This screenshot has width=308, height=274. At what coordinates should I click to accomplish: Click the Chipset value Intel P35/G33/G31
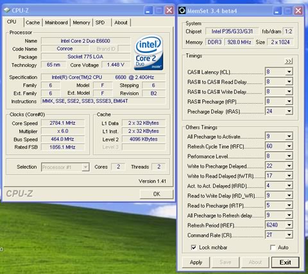[x=232, y=31]
